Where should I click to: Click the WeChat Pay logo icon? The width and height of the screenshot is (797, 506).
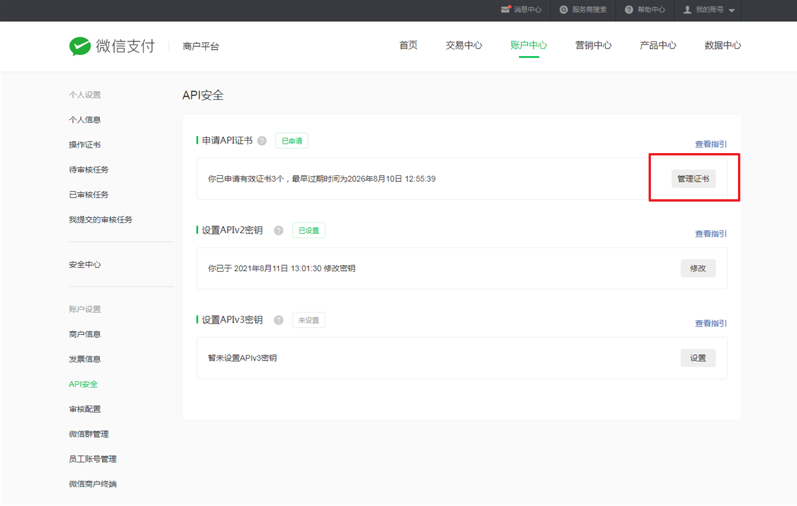(80, 46)
